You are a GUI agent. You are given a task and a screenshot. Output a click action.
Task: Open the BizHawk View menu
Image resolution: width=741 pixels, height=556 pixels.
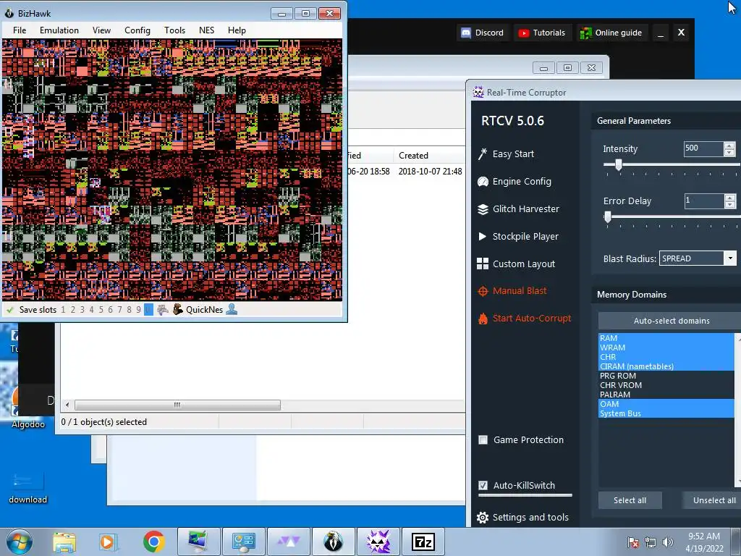[x=101, y=30]
